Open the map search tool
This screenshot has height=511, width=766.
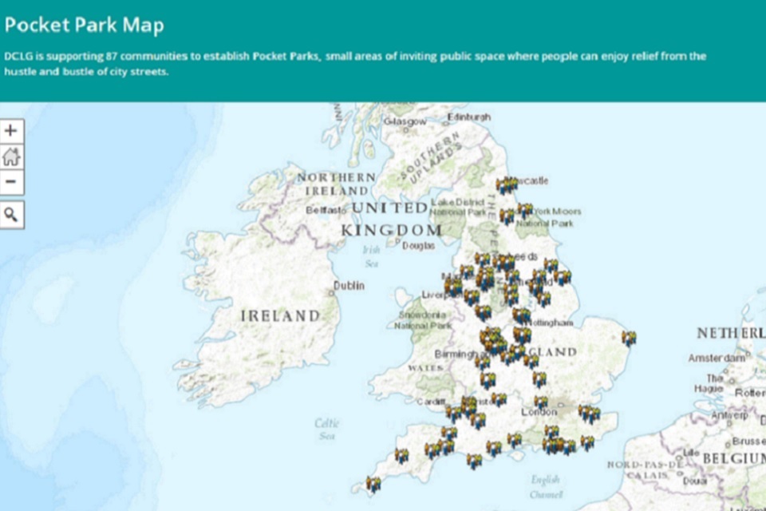pos(12,215)
